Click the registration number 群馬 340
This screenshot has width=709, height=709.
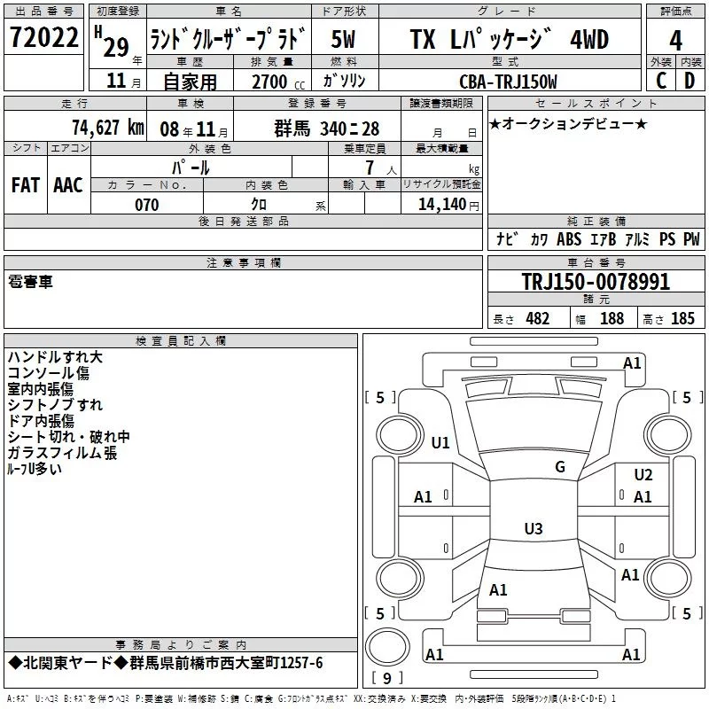327,129
